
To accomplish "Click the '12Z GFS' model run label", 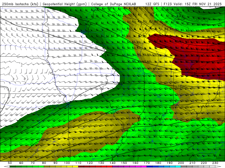I will tap(152, 4).
